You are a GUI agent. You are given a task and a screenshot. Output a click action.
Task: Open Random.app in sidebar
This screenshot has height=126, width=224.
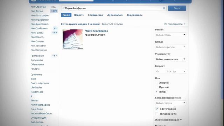pos(37,92)
